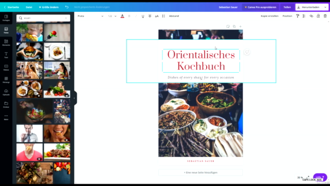The width and height of the screenshot is (330, 186).
Task: Collapse the side panel arrow
Action: 74,98
